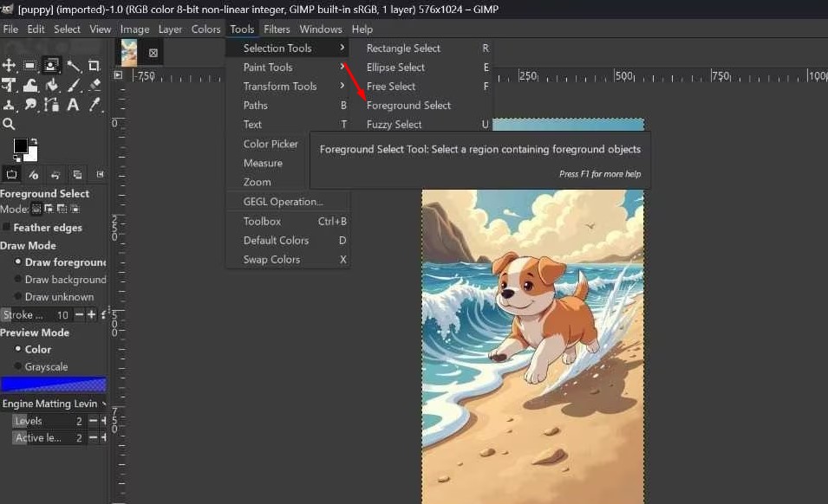Activate the Text tool icon
The image size is (828, 504).
pos(73,105)
